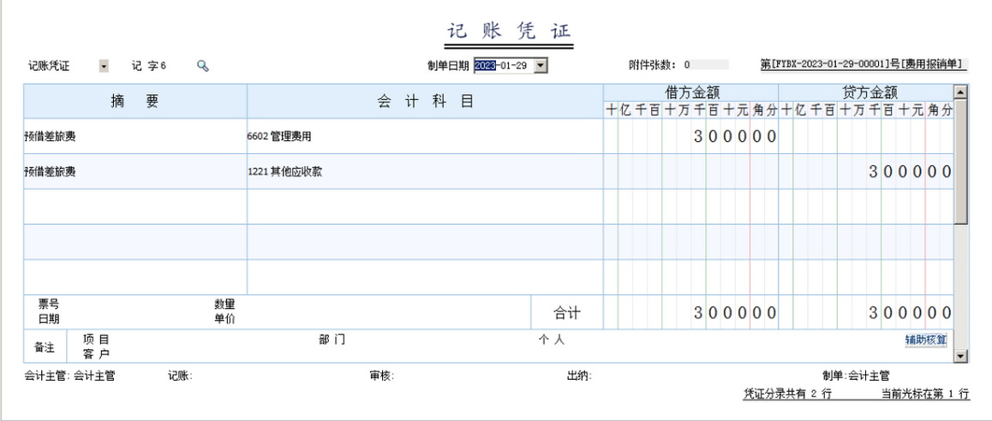Click the 辅助核算 button
The width and height of the screenshot is (992, 421).
click(925, 340)
